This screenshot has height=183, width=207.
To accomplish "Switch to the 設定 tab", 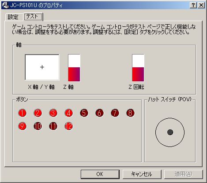I will [x=13, y=17].
